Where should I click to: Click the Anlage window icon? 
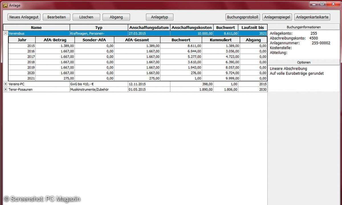click(x=5, y=5)
